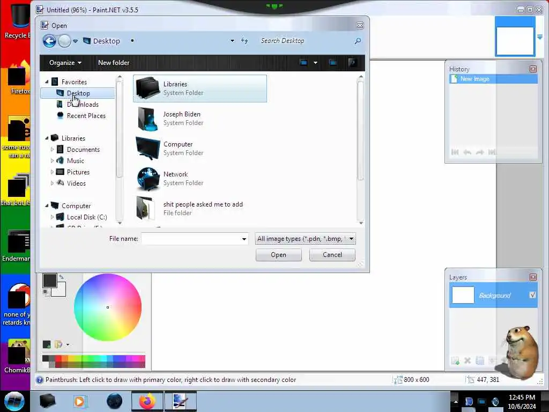Click the file list vertical scrollbar
The height and width of the screenshot is (412, 549).
[x=361, y=130]
